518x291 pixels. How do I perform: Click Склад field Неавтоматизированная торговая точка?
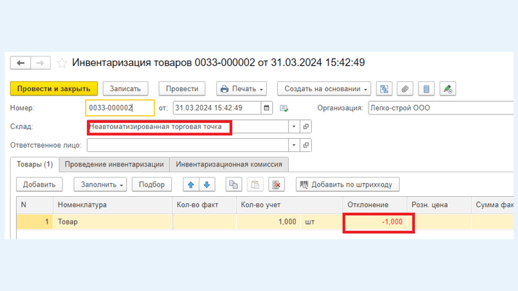click(188, 127)
